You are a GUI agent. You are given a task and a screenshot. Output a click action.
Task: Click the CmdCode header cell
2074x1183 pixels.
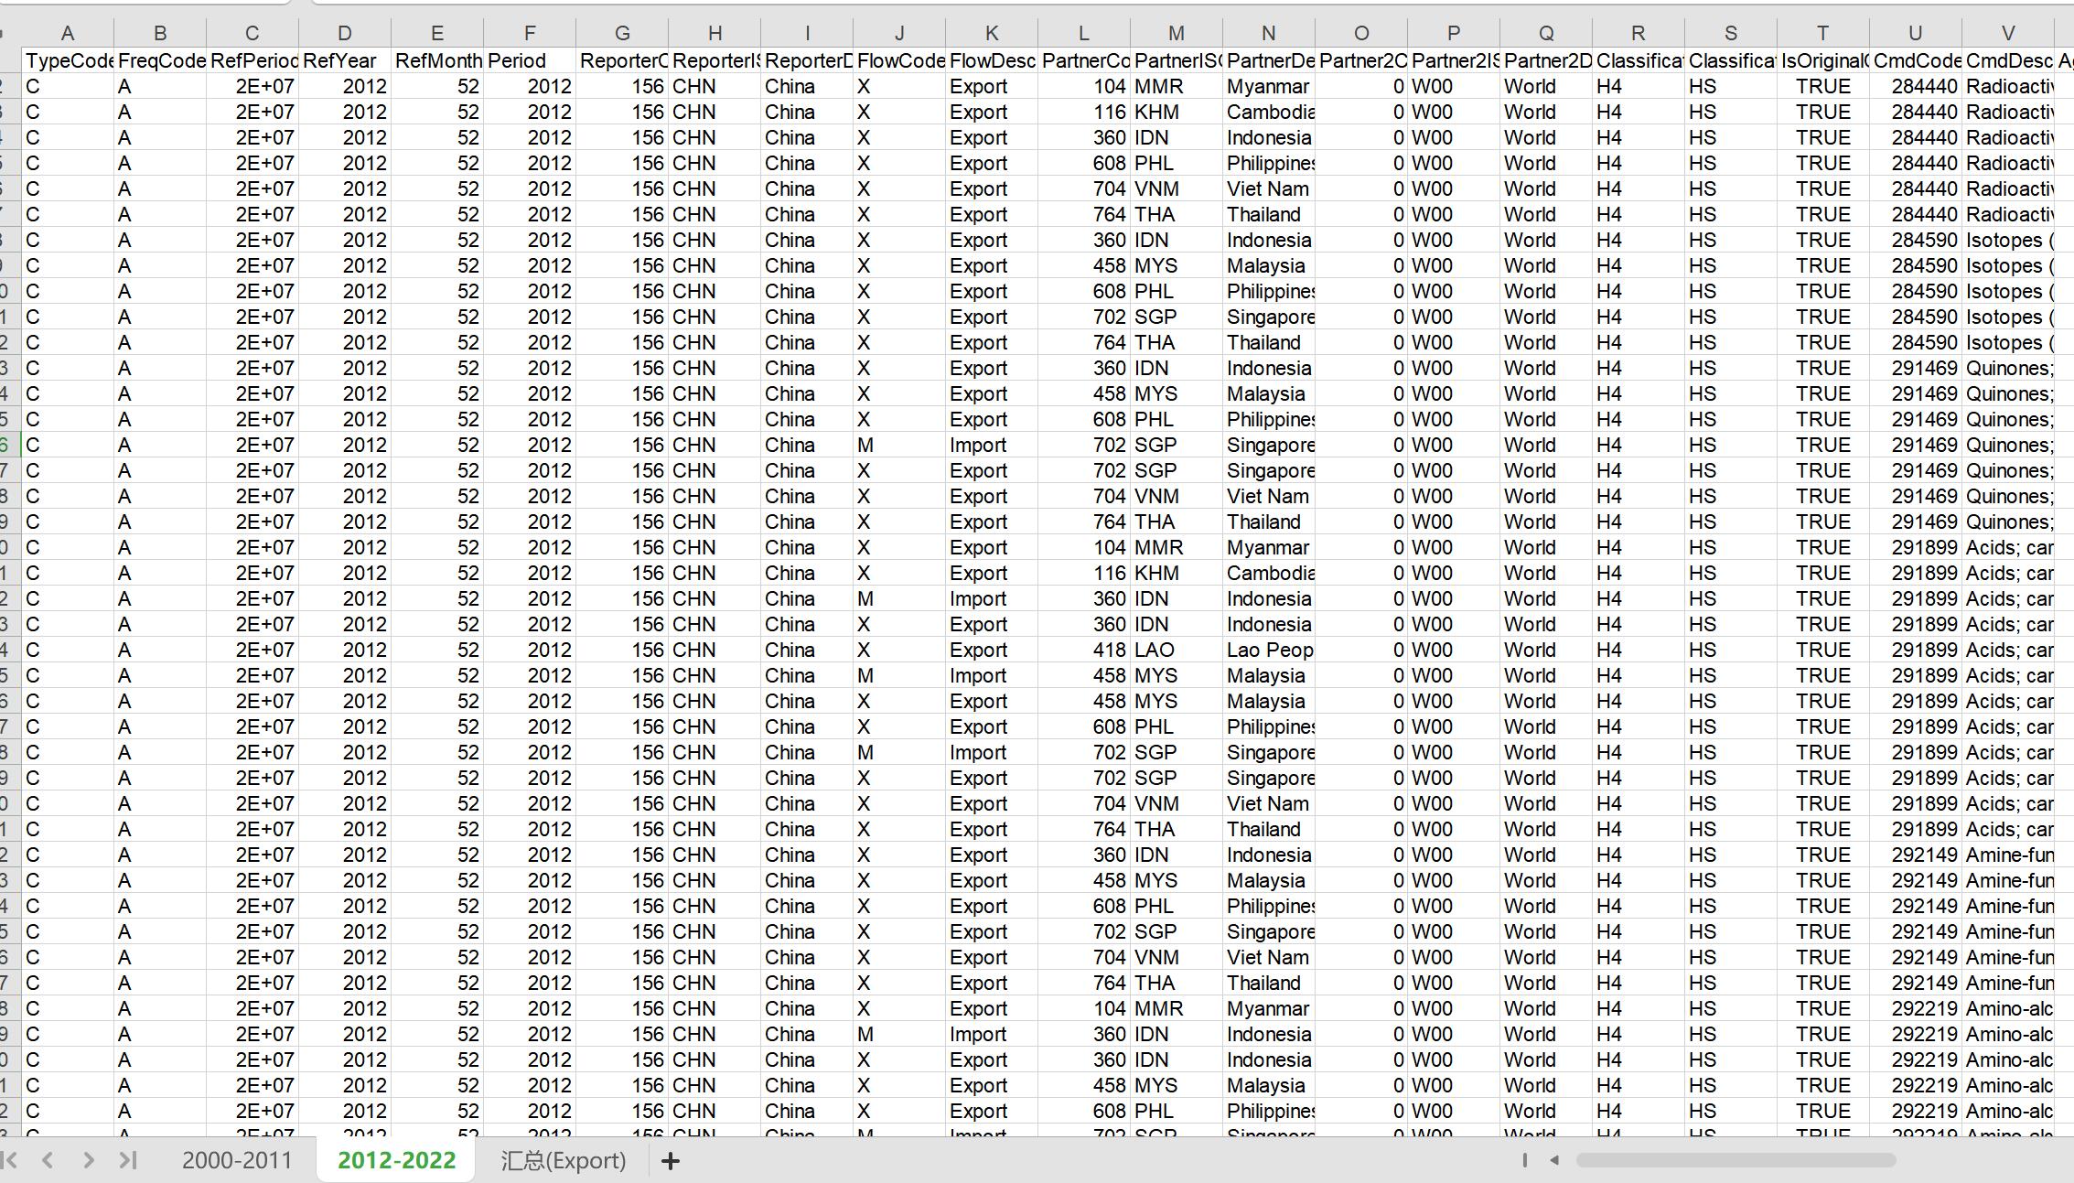tap(1915, 60)
